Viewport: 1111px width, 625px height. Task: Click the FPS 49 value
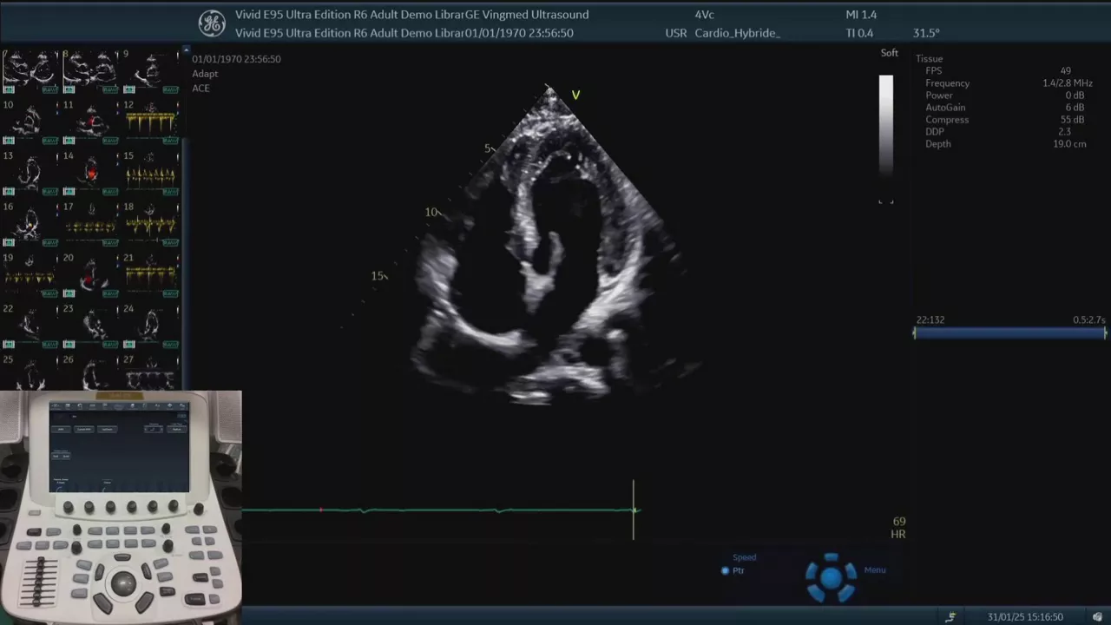click(x=1066, y=71)
